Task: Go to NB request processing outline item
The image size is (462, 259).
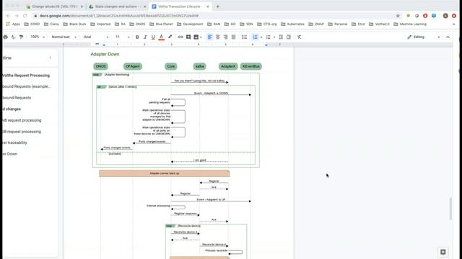Action: [x=22, y=120]
